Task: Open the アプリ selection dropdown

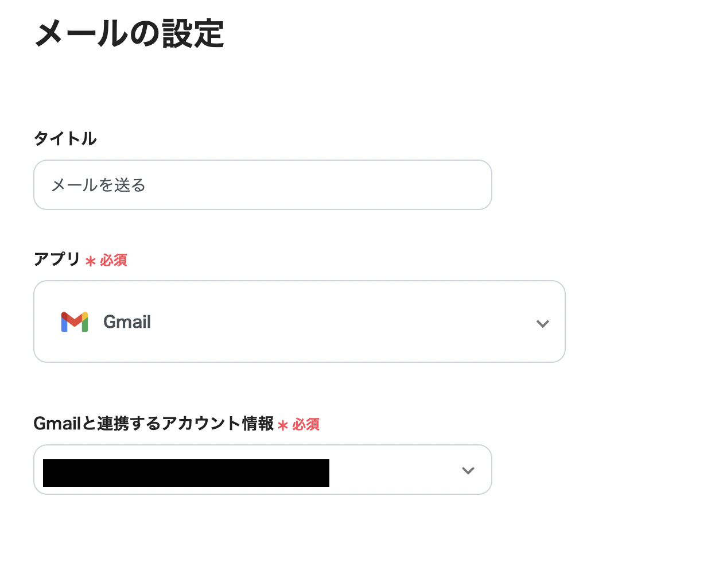Action: tap(299, 321)
